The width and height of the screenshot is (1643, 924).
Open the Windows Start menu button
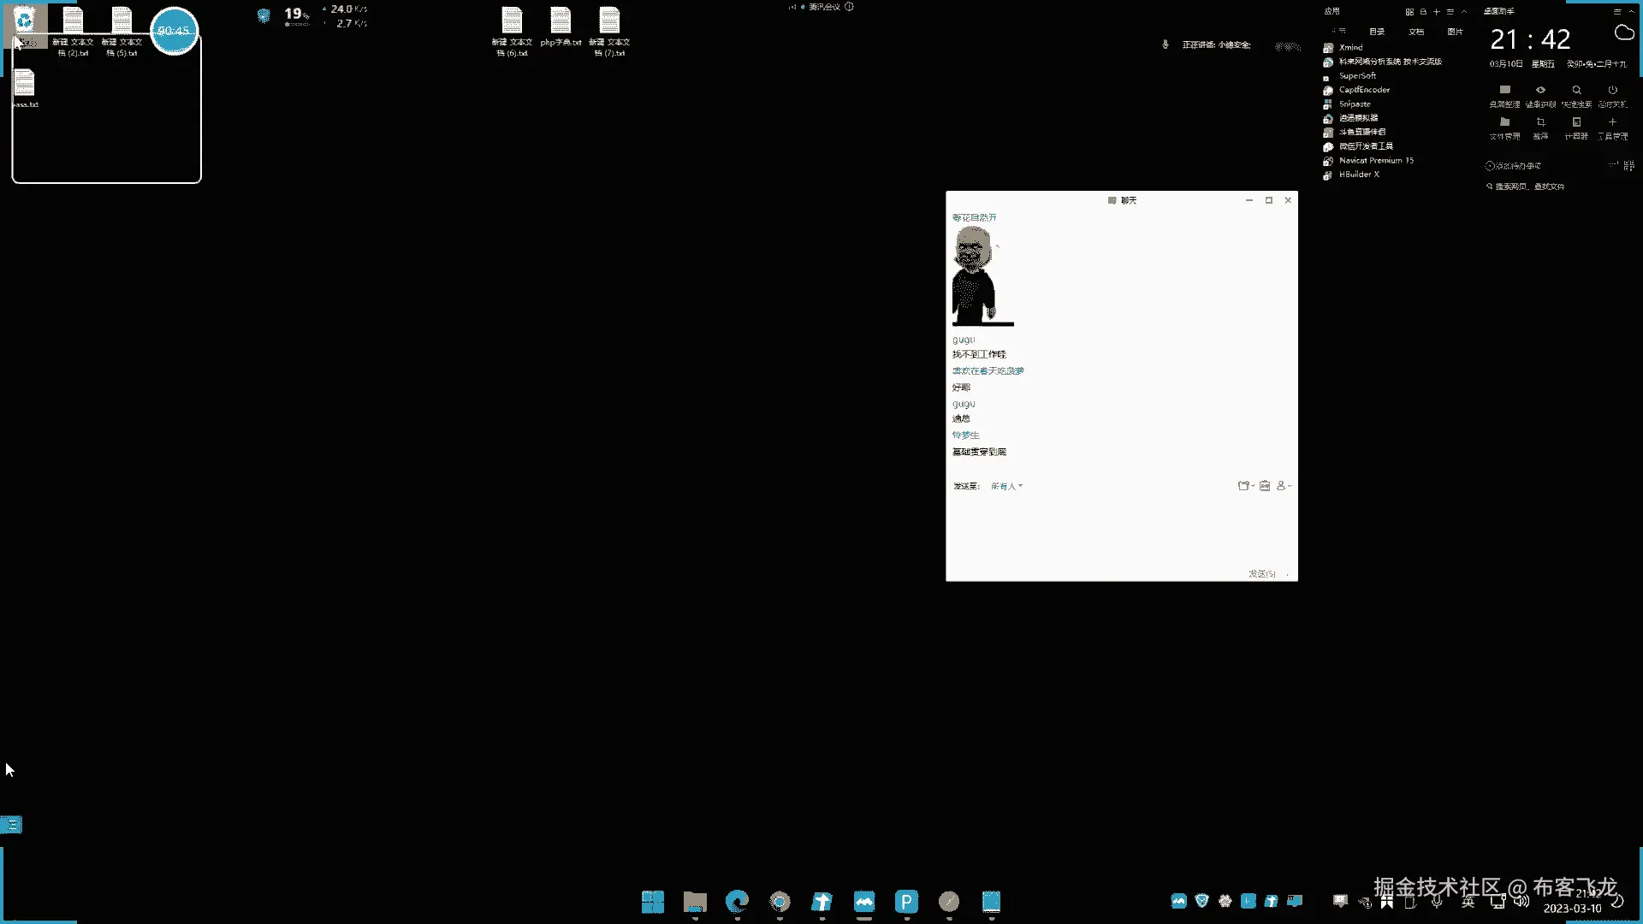653,901
